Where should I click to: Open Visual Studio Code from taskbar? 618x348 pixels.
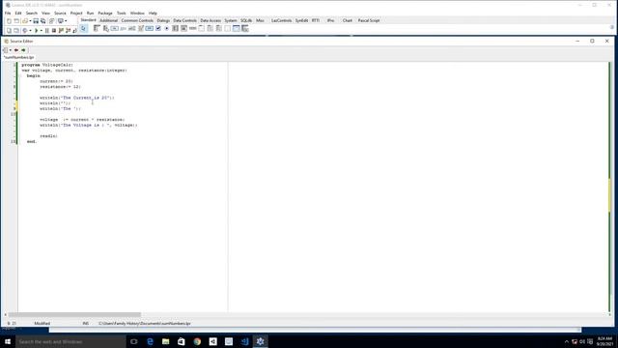pyautogui.click(x=244, y=341)
